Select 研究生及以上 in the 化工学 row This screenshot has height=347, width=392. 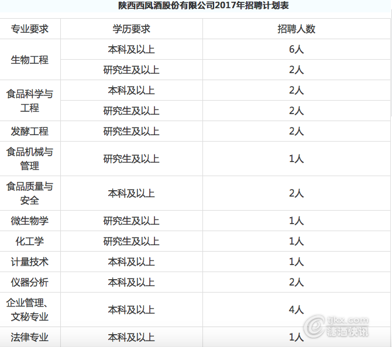(131, 241)
